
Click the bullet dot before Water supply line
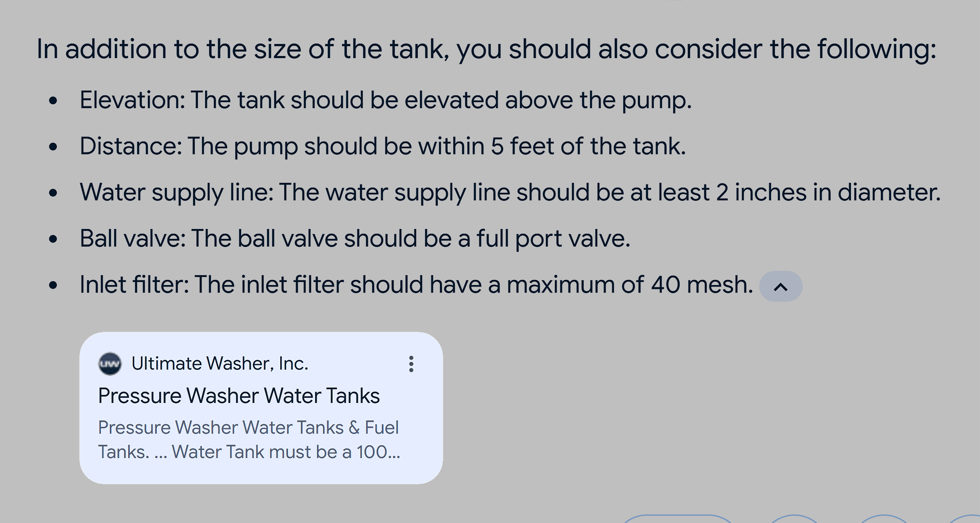54,193
